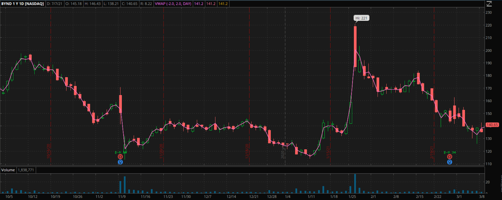Click the 20 volume axis label
Viewport: 502px width, 200px height.
click(488, 182)
